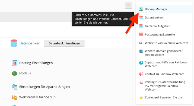The image size is (194, 106).
Task: Click the Webseite von Rainbow-Web.com icon
Action: click(141, 43)
